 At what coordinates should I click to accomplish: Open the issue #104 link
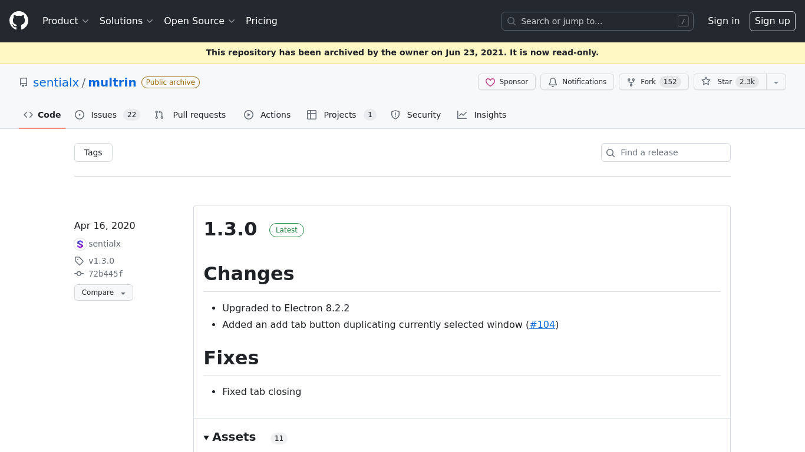(542, 324)
